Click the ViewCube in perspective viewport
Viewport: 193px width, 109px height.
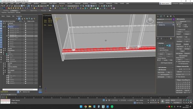[x=150, y=20]
